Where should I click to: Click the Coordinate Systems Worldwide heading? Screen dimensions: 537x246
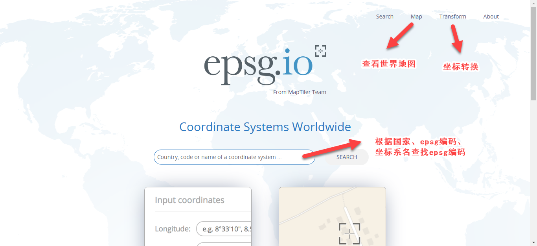[265, 127]
